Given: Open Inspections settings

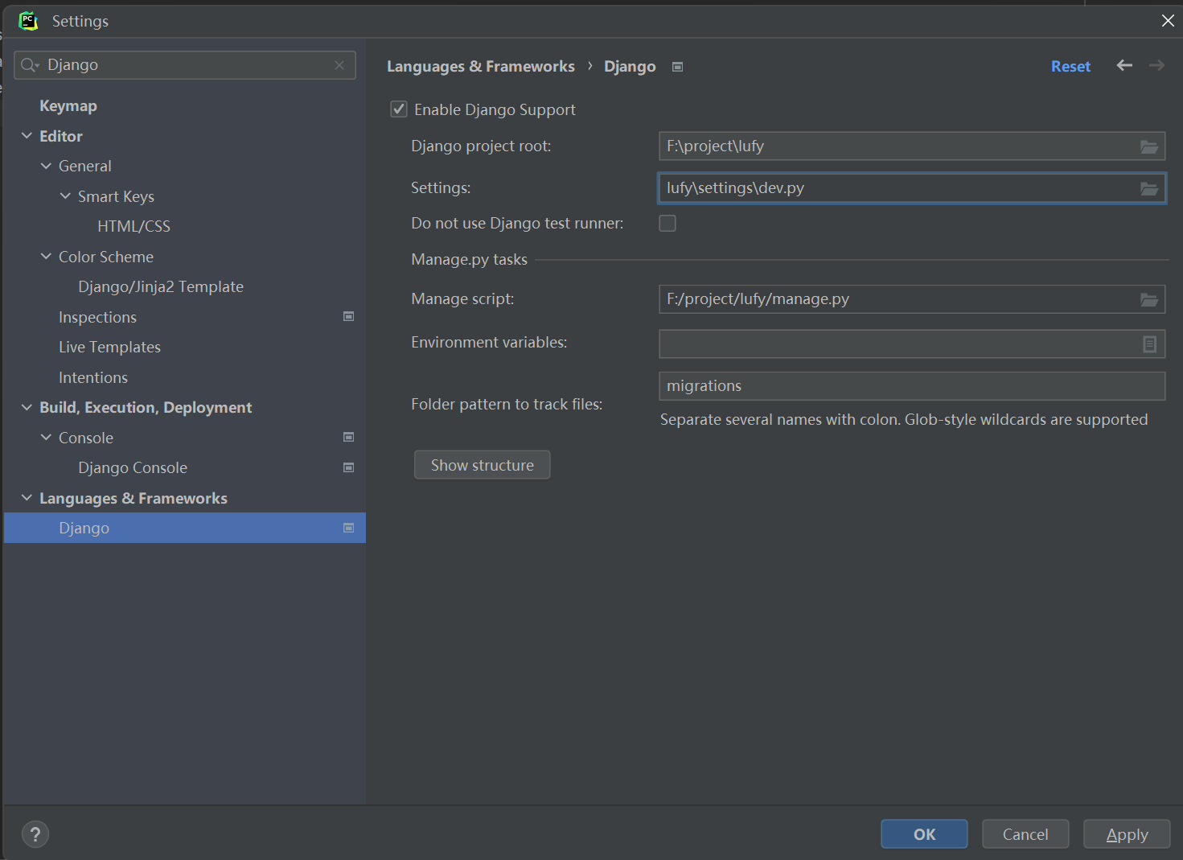Looking at the screenshot, I should click(x=97, y=317).
